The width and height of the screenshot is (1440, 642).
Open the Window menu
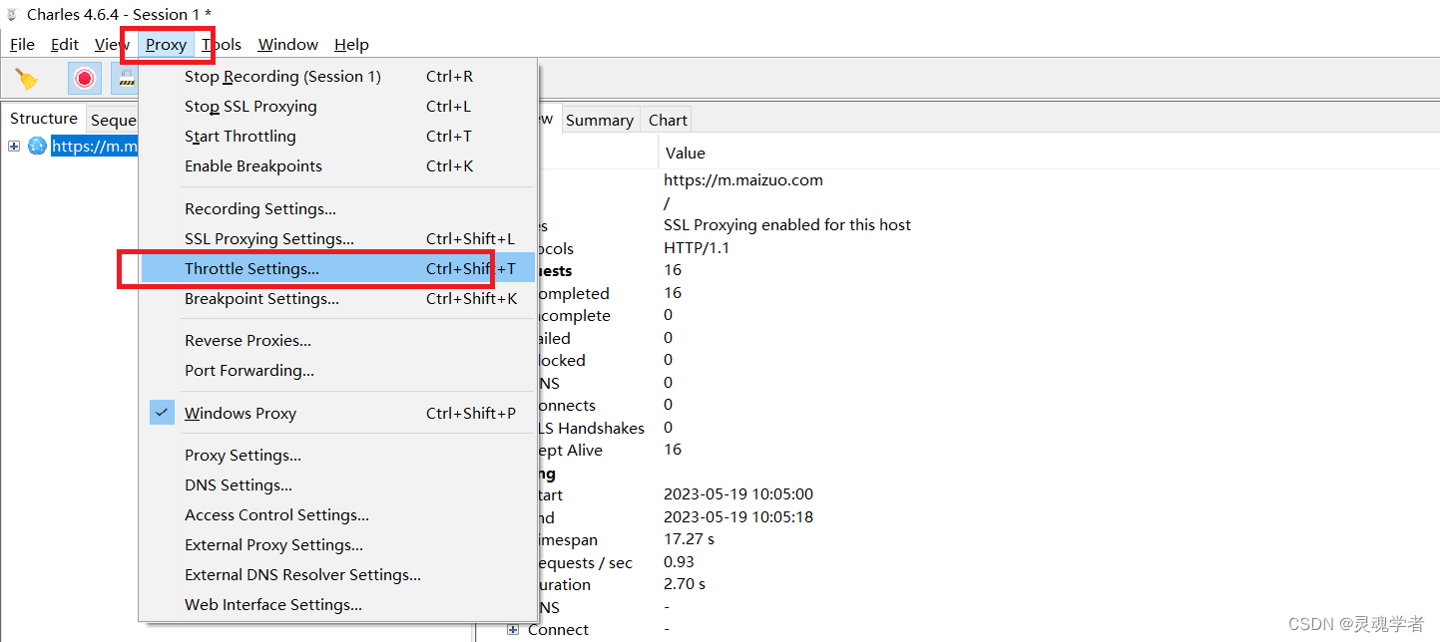(288, 44)
